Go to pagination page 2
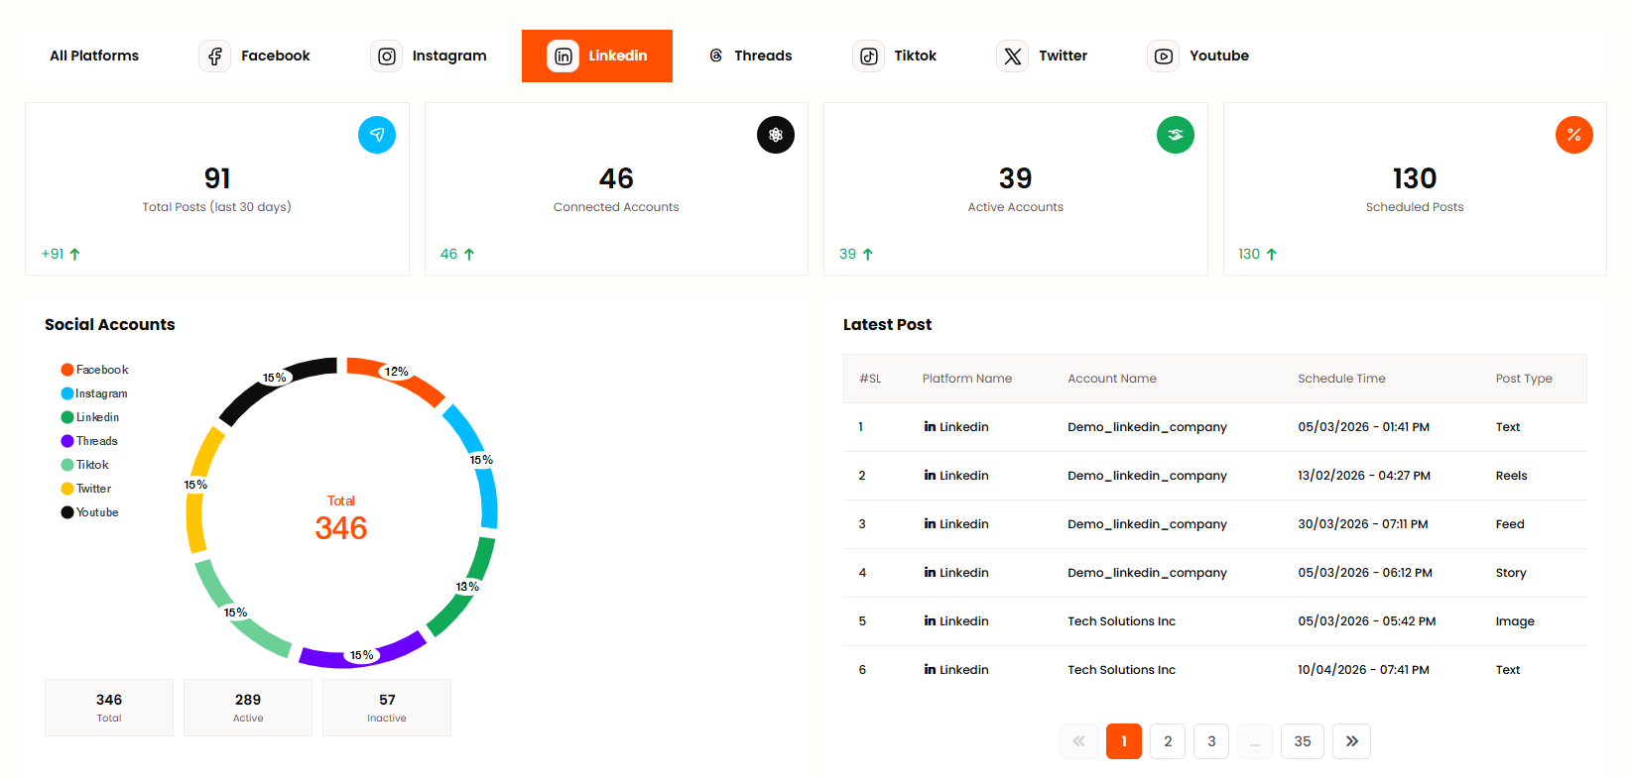The image size is (1630, 779). 1168,741
